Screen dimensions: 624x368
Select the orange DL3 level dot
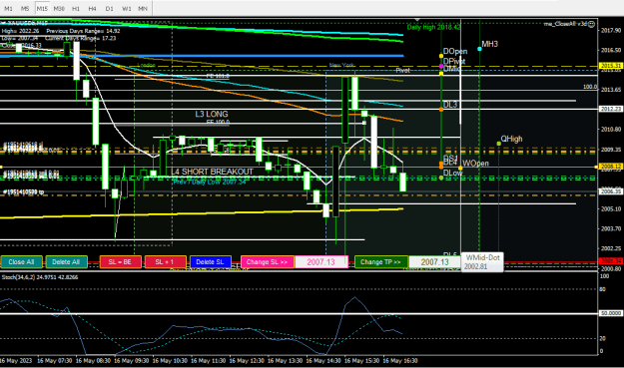[441, 110]
